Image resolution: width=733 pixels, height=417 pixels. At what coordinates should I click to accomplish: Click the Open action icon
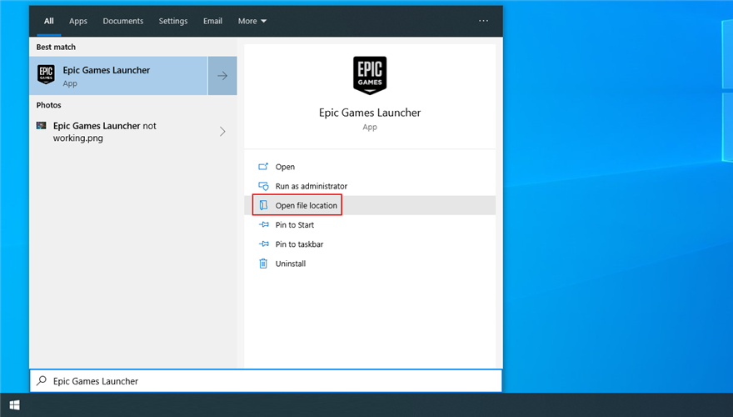click(x=263, y=167)
